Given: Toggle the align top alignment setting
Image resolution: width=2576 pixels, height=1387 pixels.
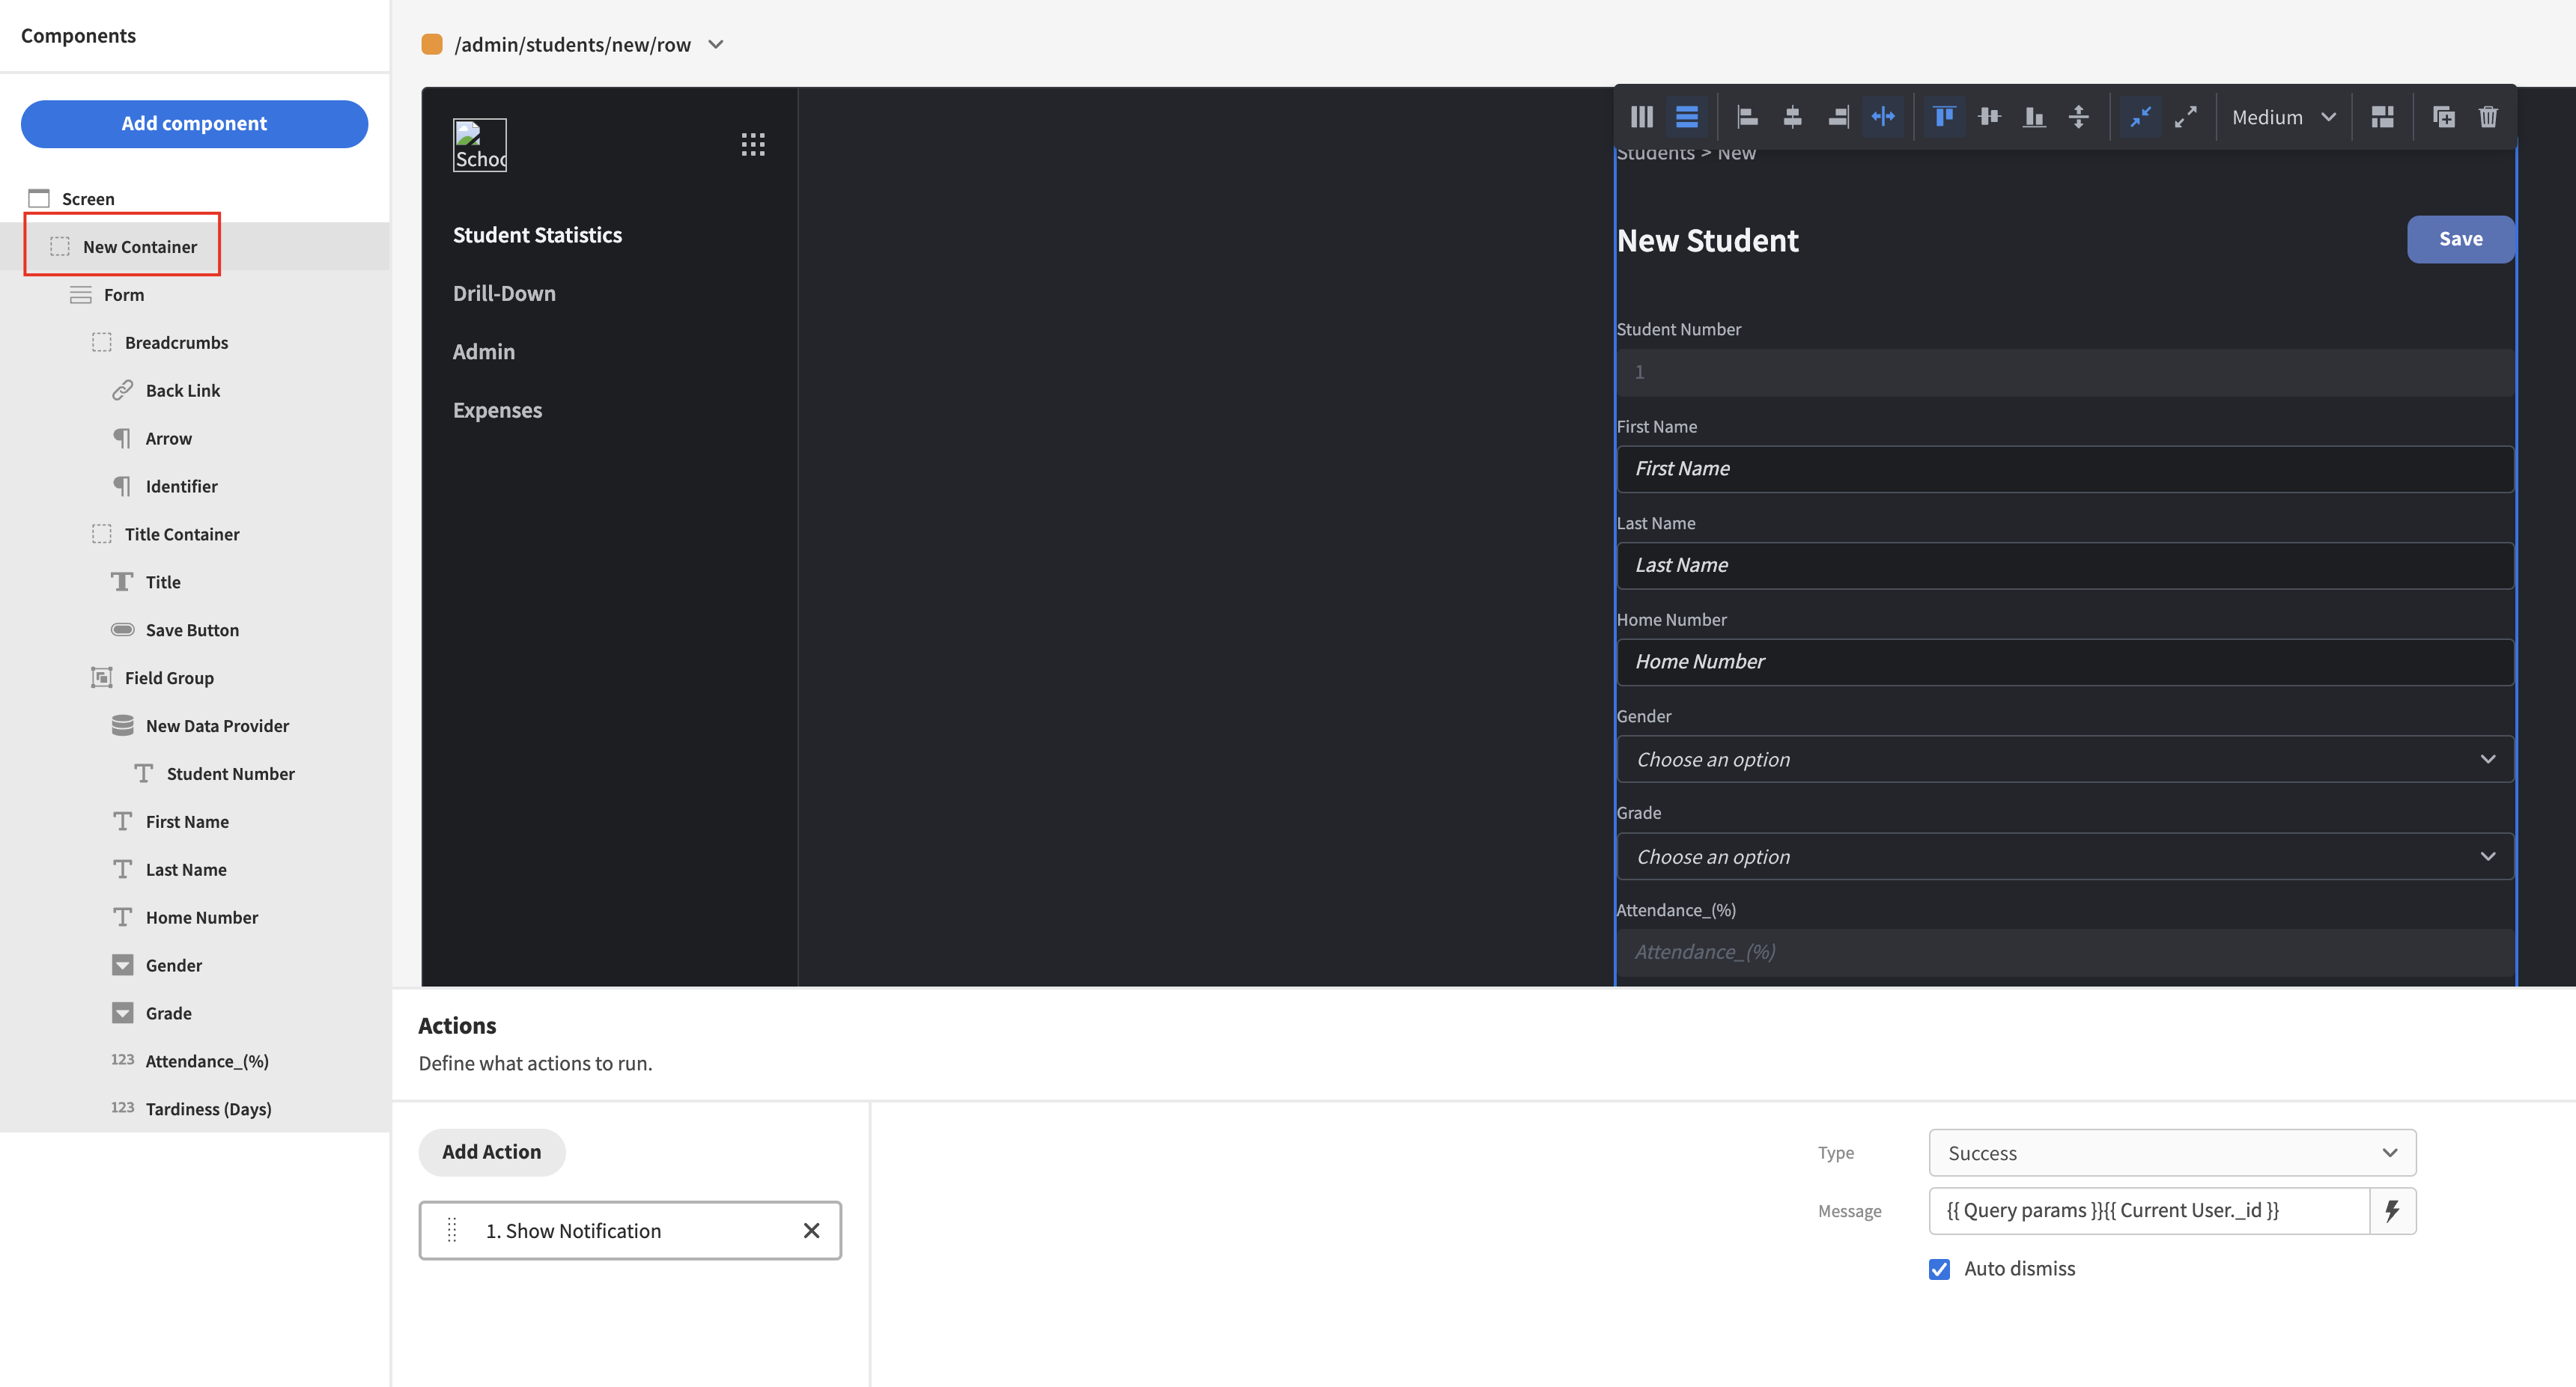Looking at the screenshot, I should coord(1943,117).
